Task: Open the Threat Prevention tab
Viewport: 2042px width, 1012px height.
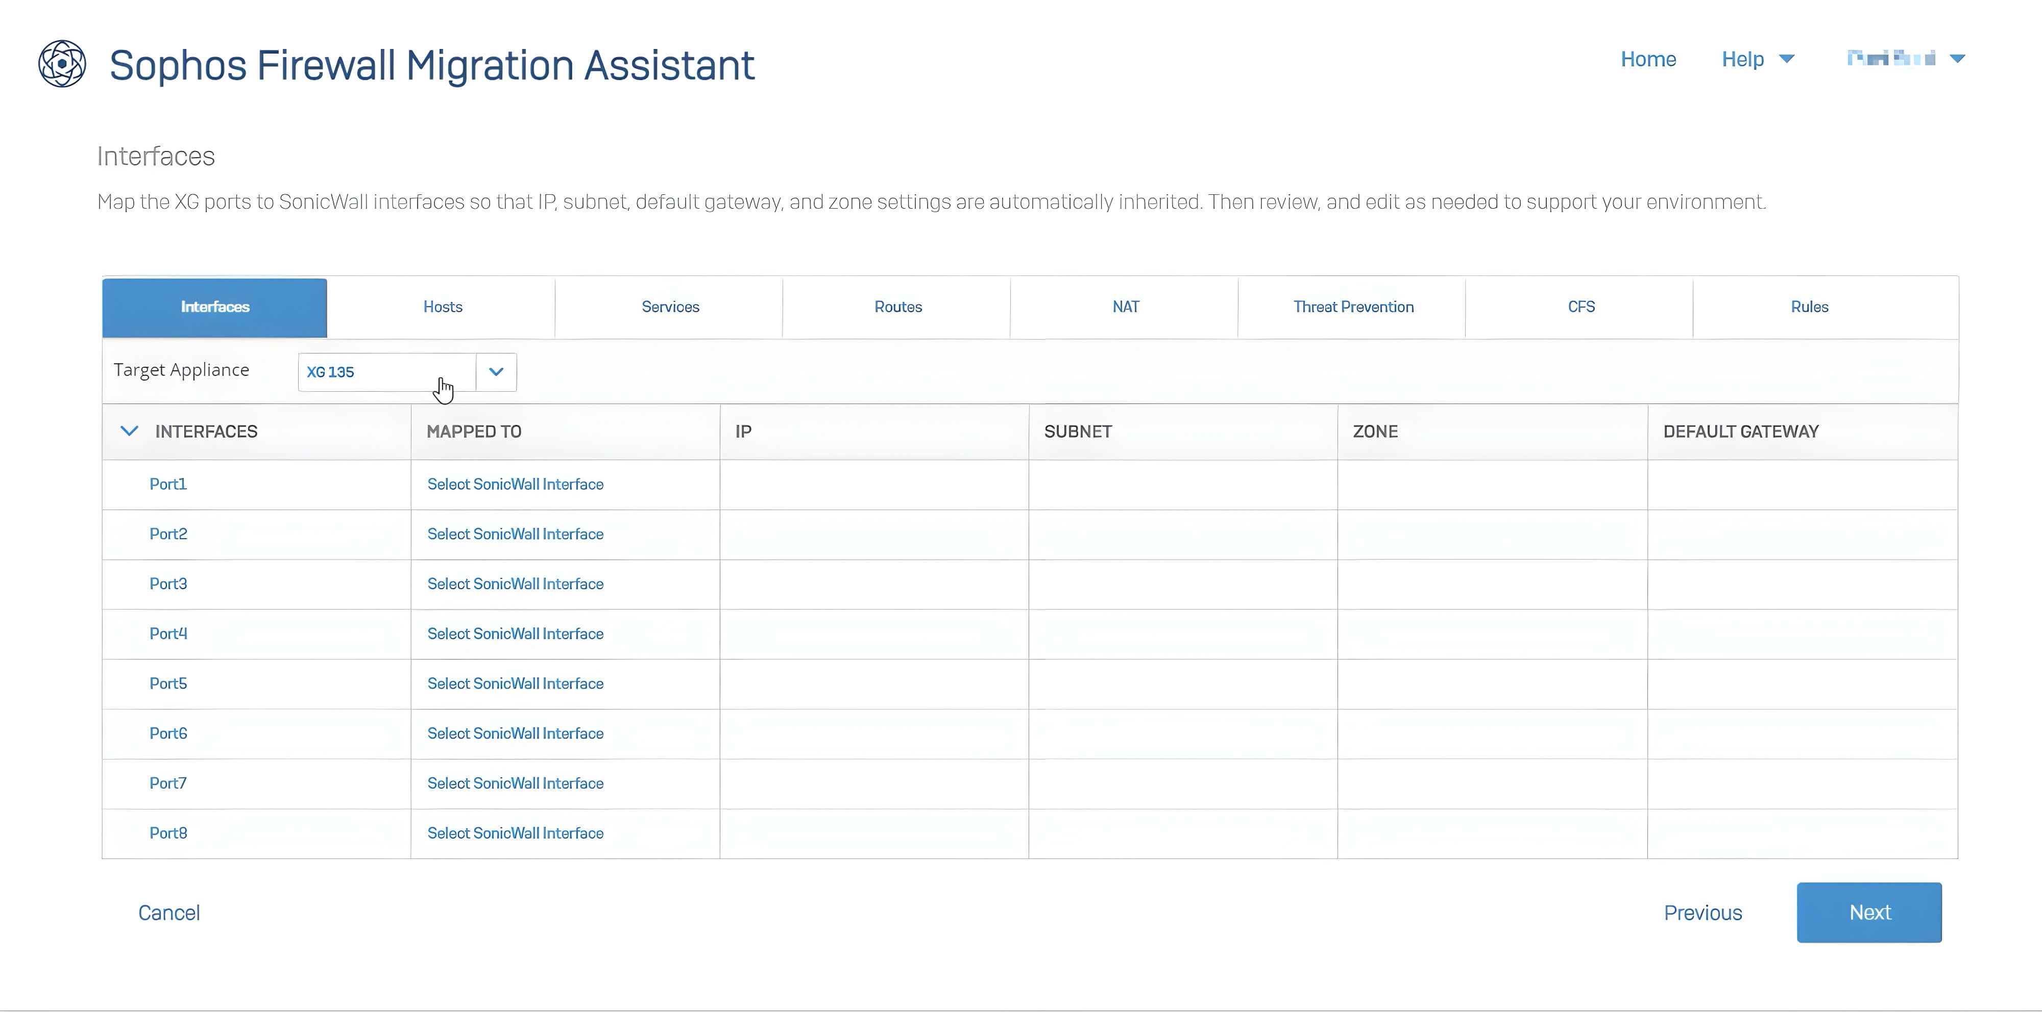Action: [1352, 307]
